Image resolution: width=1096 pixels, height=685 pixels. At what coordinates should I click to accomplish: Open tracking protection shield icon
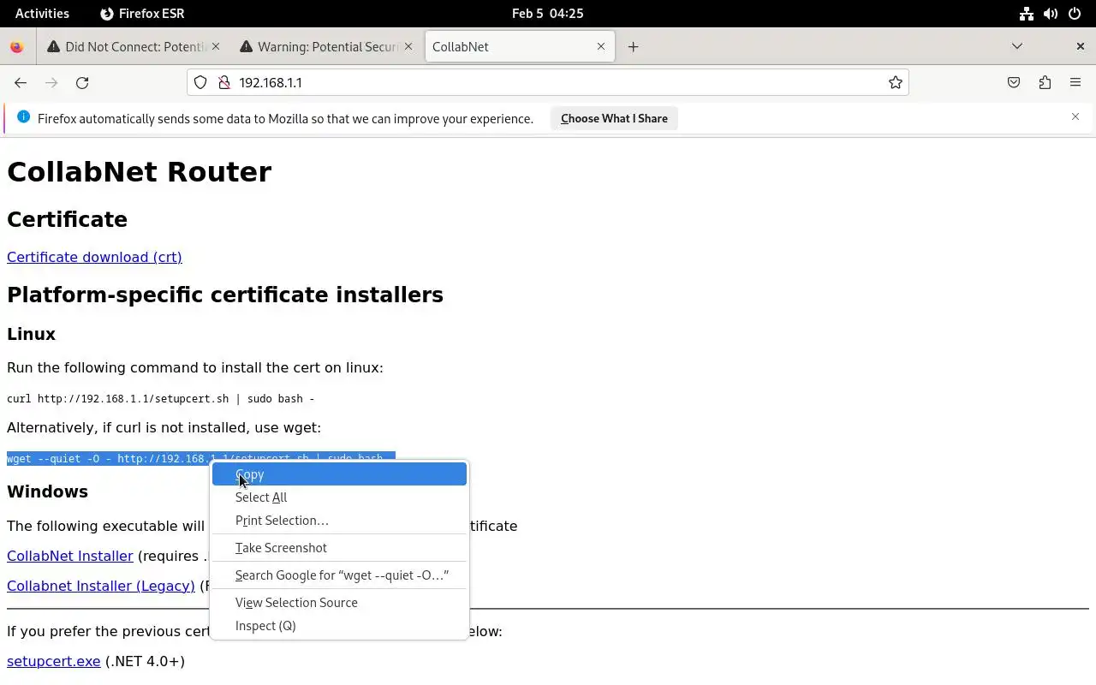[x=200, y=83]
